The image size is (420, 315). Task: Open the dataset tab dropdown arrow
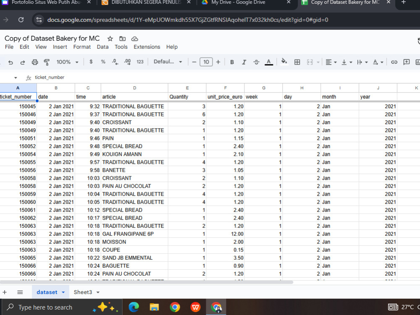point(63,292)
